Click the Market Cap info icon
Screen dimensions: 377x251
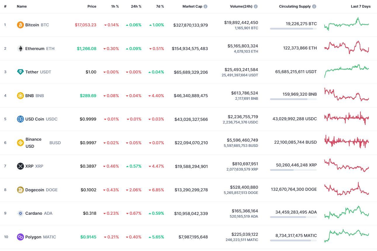(205, 6)
